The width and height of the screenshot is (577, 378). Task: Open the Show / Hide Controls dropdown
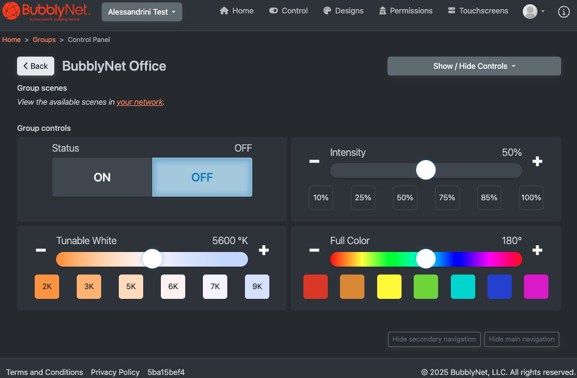tap(473, 66)
